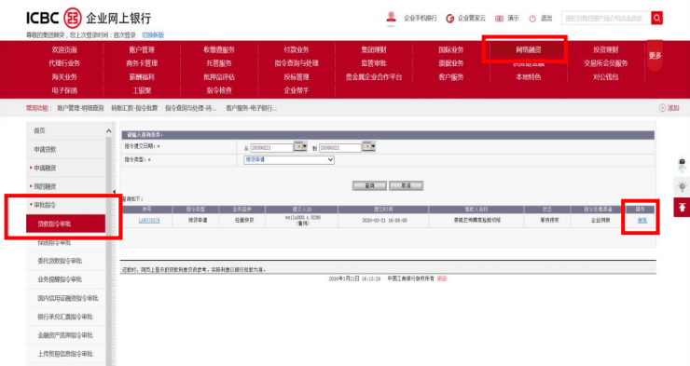The image size is (690, 366).
Task: Open the 投资理财 menu
Action: [605, 50]
